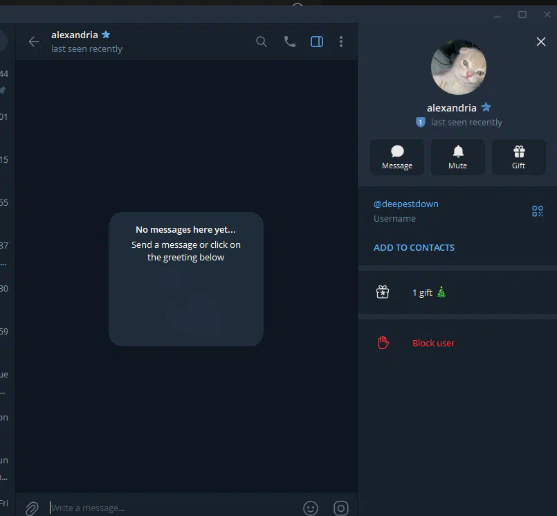Click the Christmas tree gift emoji
The width and height of the screenshot is (557, 516).
(441, 292)
